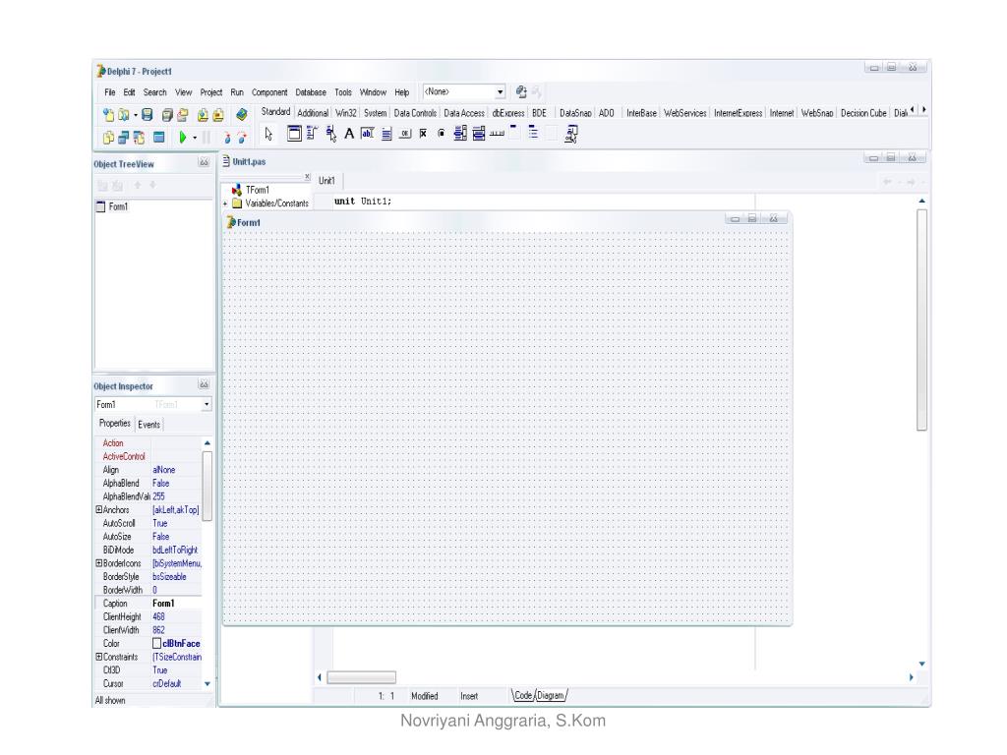
Task: Open the Project menu
Action: click(210, 92)
